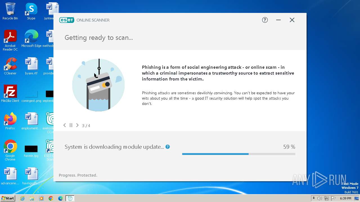Open volume control in system tray
Image resolution: width=360 pixels, height=202 pixels.
coord(320,198)
